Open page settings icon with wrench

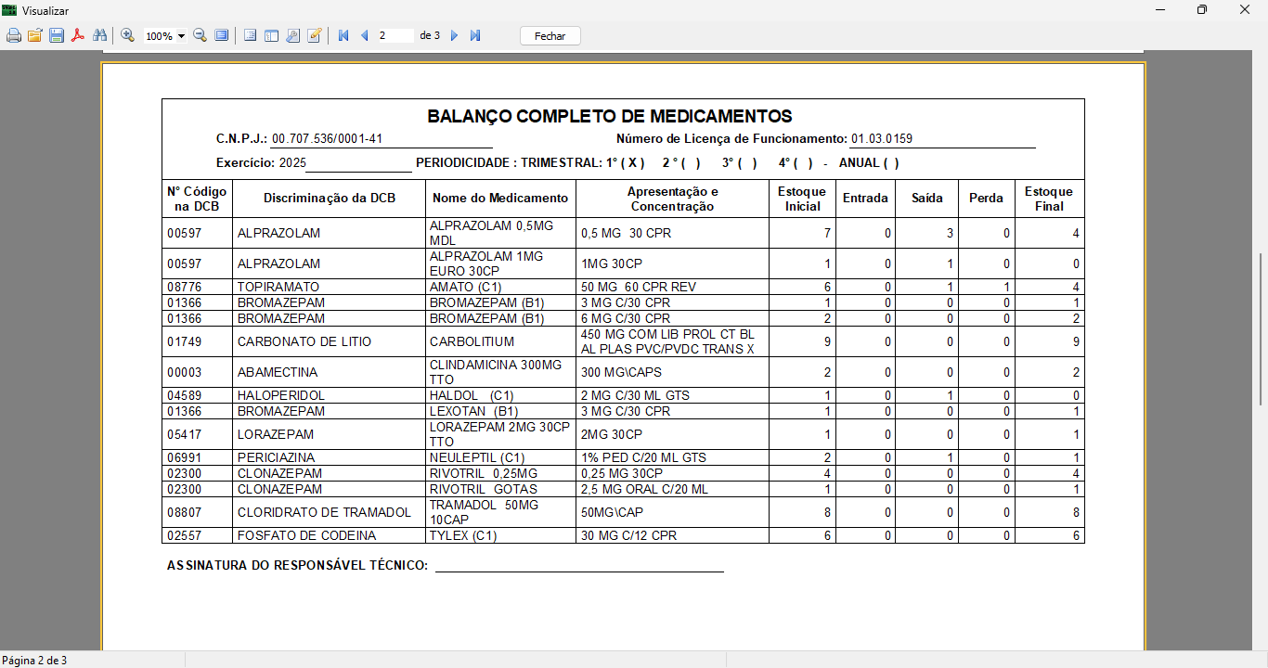(x=292, y=36)
